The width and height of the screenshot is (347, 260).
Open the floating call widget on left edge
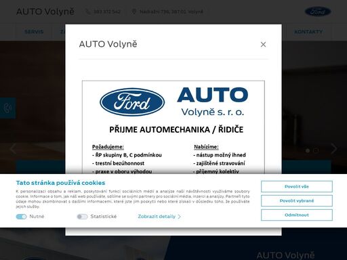(x=7, y=108)
